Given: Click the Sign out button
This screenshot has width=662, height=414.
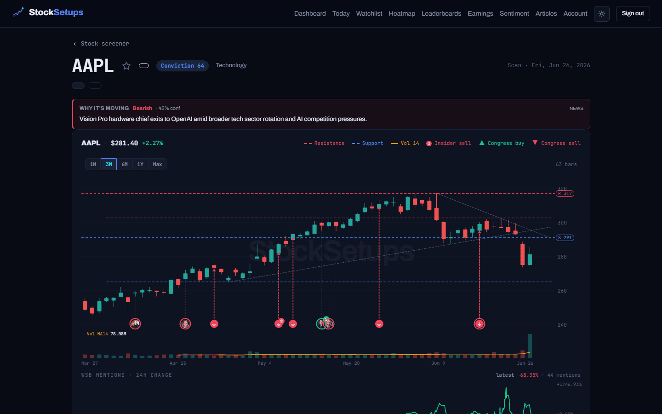Looking at the screenshot, I should coord(633,13).
